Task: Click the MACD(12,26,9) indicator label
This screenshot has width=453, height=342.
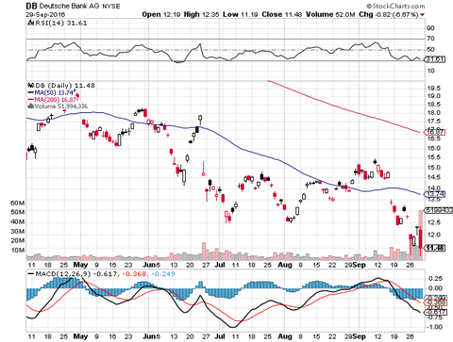Action: [63, 274]
